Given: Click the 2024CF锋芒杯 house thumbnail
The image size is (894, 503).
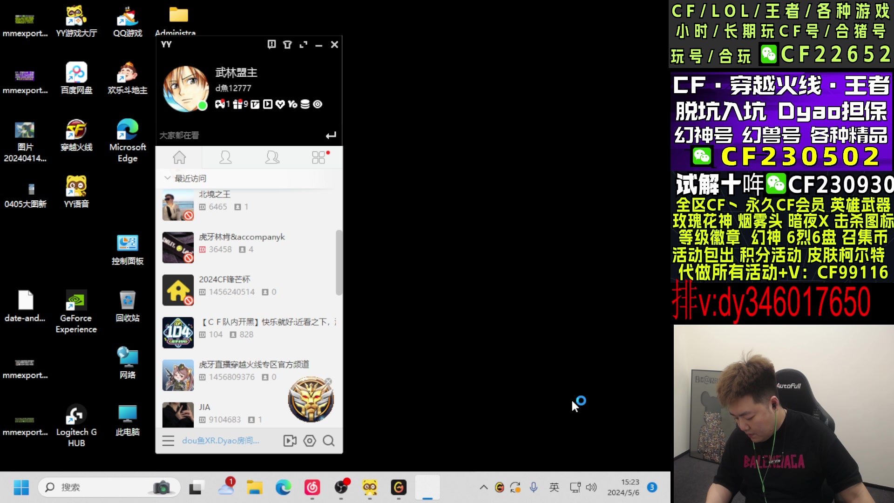Looking at the screenshot, I should (x=178, y=290).
